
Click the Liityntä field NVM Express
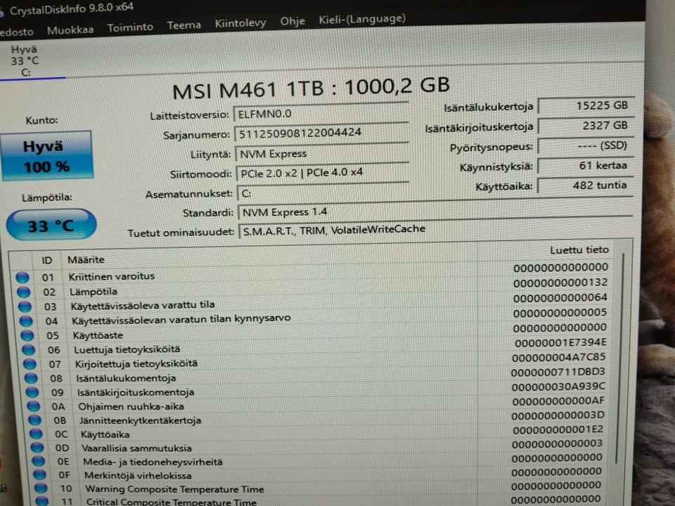(321, 153)
